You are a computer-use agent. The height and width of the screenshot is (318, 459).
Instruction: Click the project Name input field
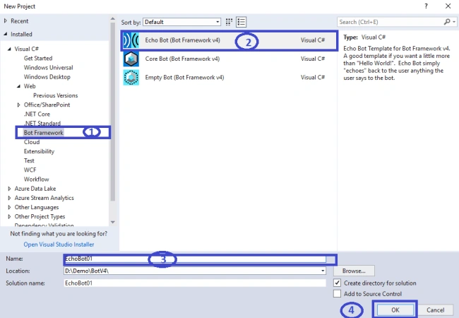[x=195, y=259]
